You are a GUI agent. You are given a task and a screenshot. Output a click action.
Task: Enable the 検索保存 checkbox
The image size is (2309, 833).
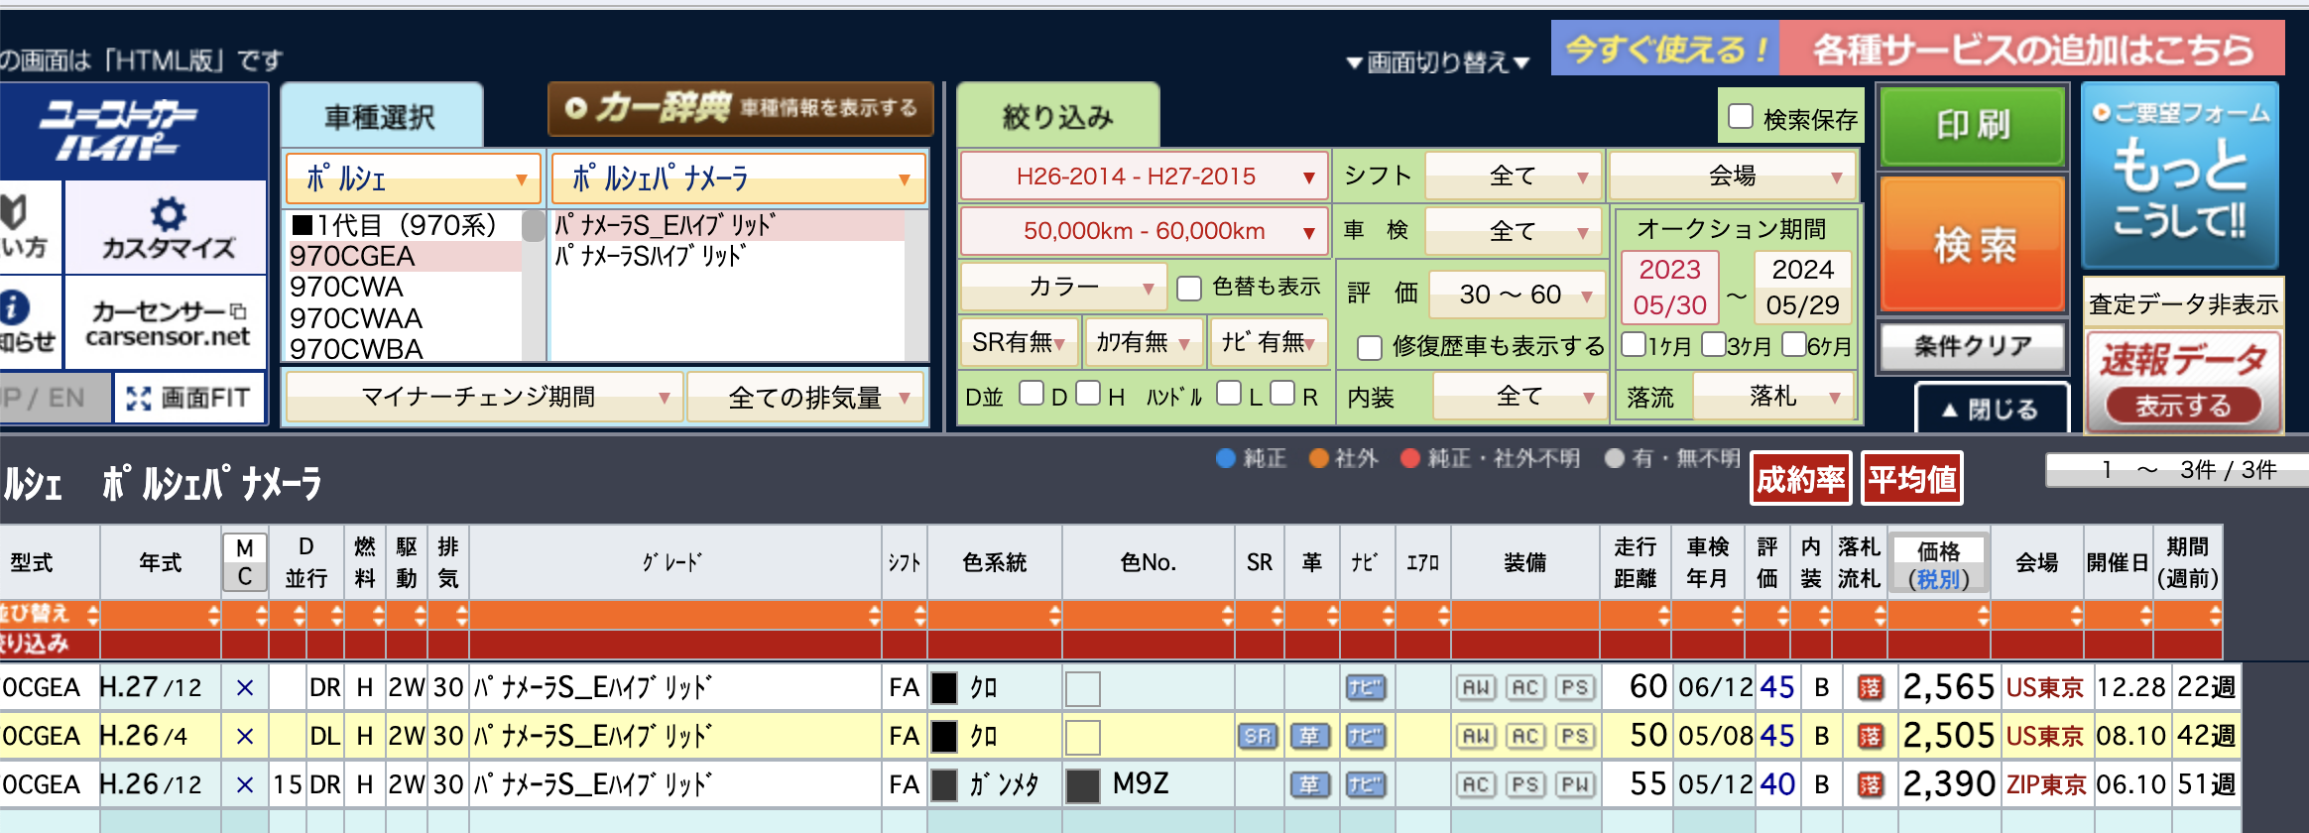[x=1741, y=116]
